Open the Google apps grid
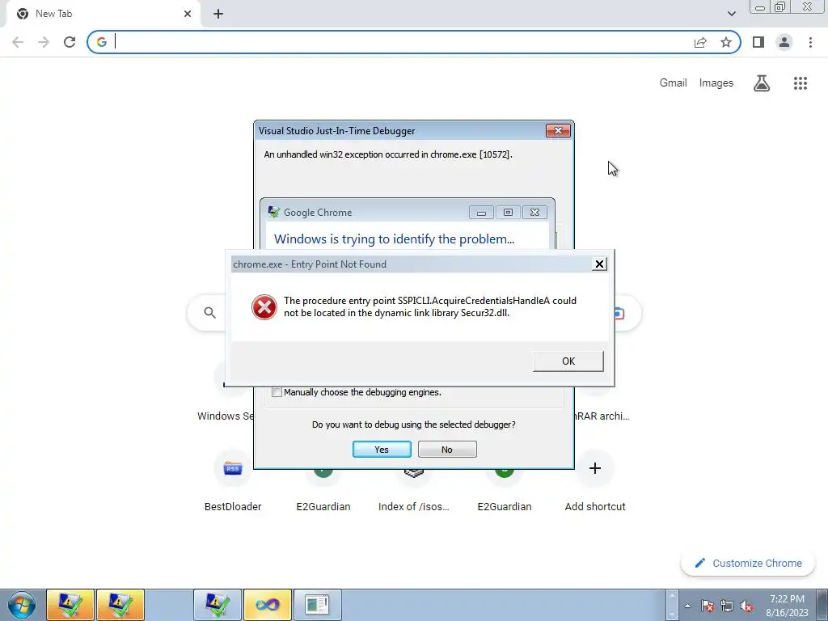This screenshot has height=621, width=828. (x=800, y=83)
